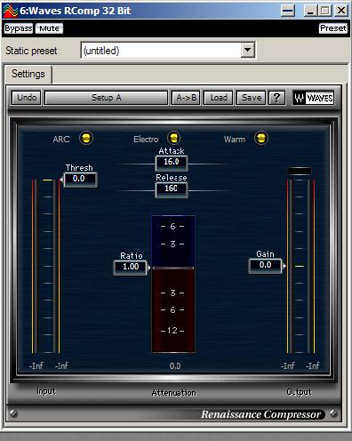Click the Save button

coord(252,98)
